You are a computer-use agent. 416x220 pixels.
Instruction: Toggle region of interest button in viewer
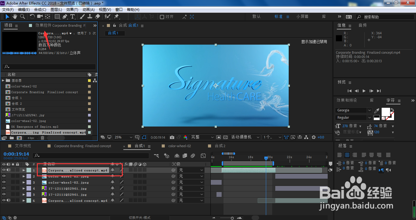pyautogui.click(x=218, y=137)
